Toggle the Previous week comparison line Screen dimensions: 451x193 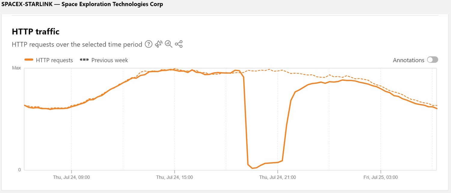click(x=110, y=60)
